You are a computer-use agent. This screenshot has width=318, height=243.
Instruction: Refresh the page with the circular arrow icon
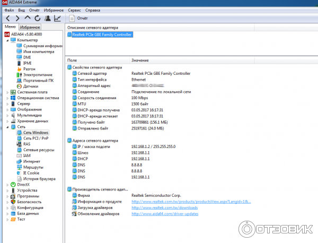coord(38,18)
